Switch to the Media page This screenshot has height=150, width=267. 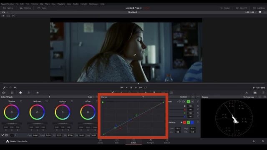(100, 141)
